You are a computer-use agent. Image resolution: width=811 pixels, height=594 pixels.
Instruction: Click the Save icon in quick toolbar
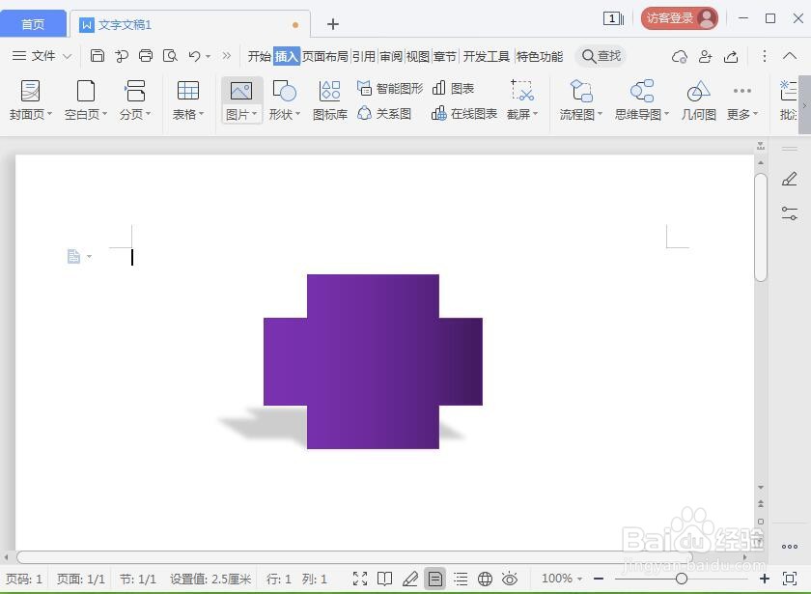pos(98,55)
